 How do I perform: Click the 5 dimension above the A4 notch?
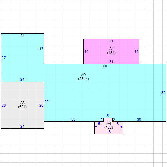click(x=108, y=116)
